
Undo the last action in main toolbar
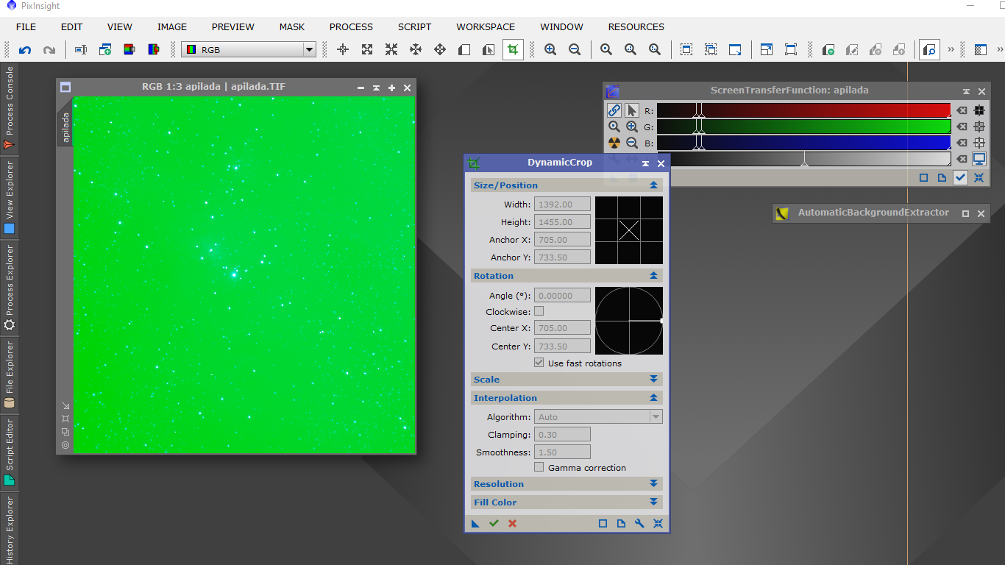(25, 50)
